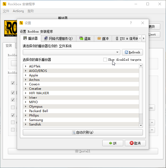Viewport: 166px width, 168px height.
Task: Click the cache tab's box icon
Action: tap(99, 38)
